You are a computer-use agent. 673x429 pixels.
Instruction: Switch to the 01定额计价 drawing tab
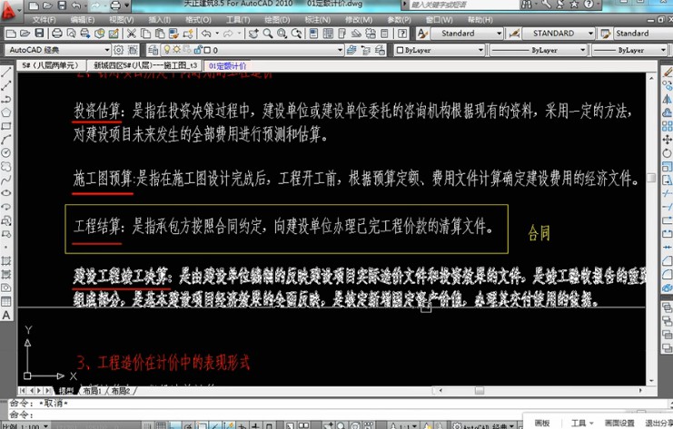227,66
